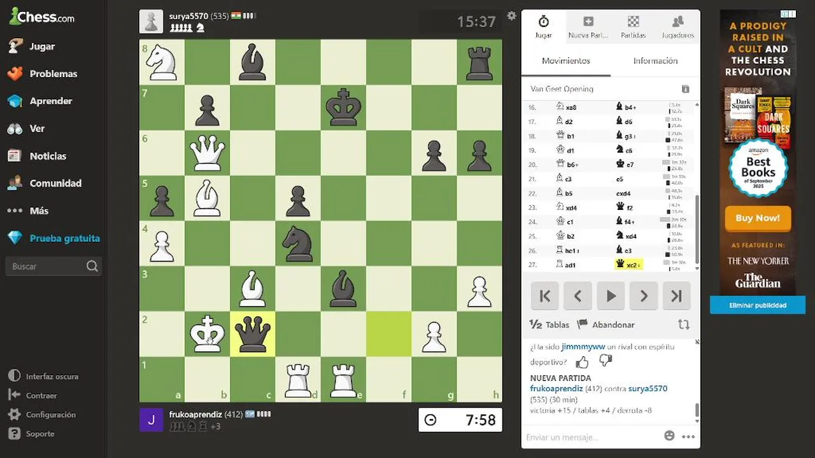This screenshot has width=815, height=458.
Task: Open the Van Geet Opening name
Action: (561, 89)
